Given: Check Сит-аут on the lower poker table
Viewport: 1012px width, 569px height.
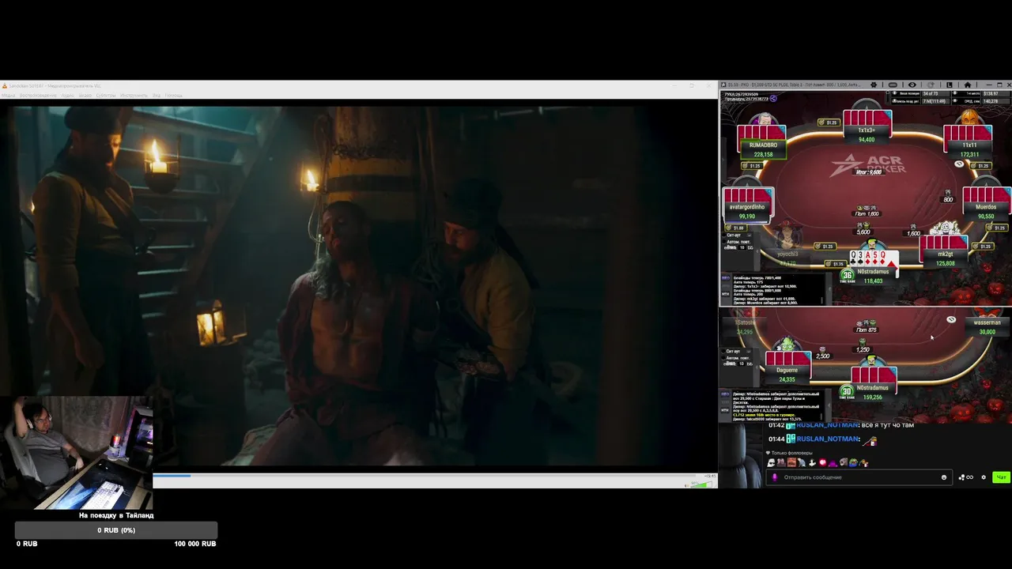Looking at the screenshot, I should [x=723, y=351].
